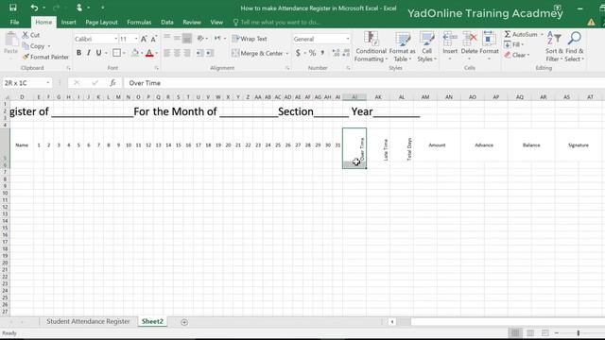Undo the last action

coord(34,8)
